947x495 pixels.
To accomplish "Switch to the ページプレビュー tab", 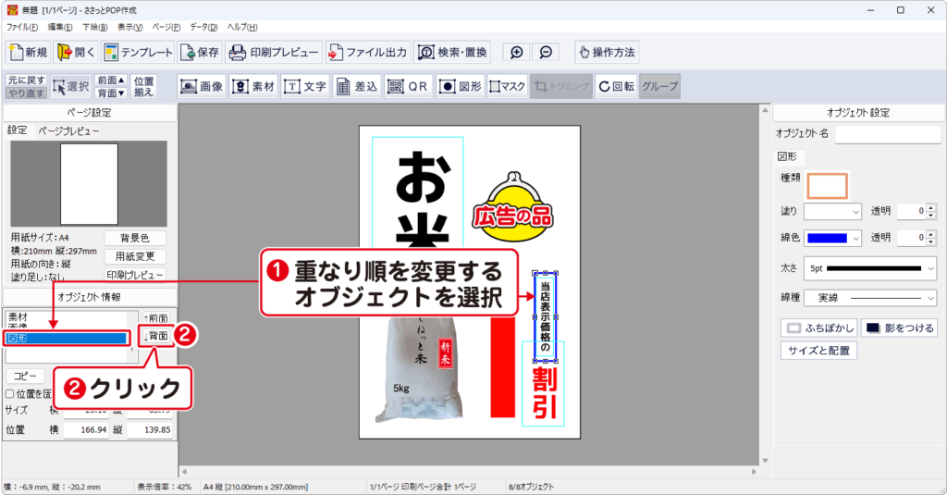I will pyautogui.click(x=68, y=131).
